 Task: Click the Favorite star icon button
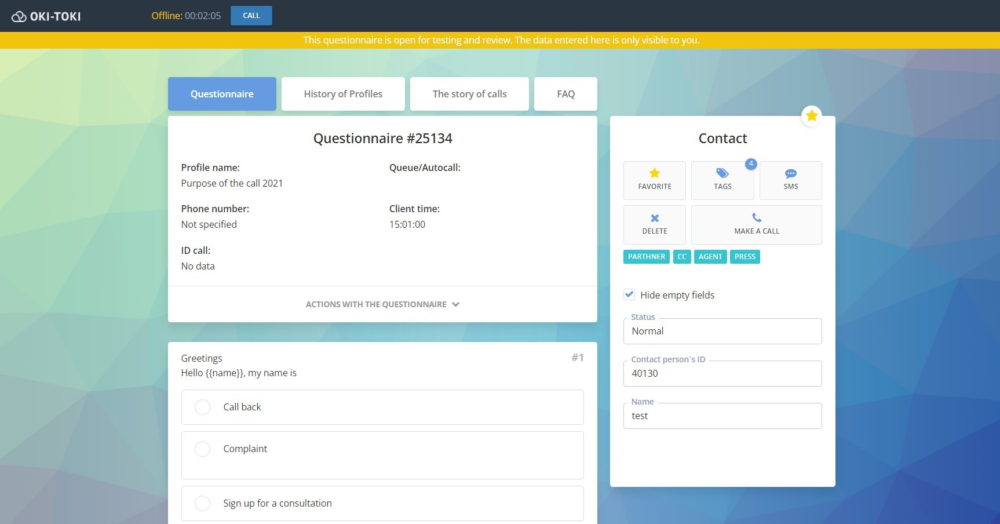click(654, 173)
